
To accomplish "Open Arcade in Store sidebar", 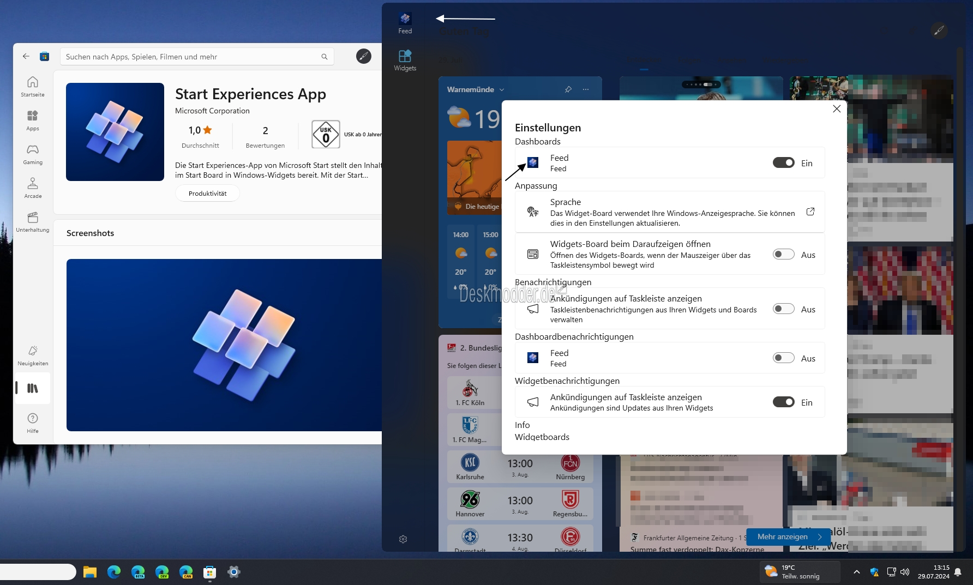I will point(33,188).
